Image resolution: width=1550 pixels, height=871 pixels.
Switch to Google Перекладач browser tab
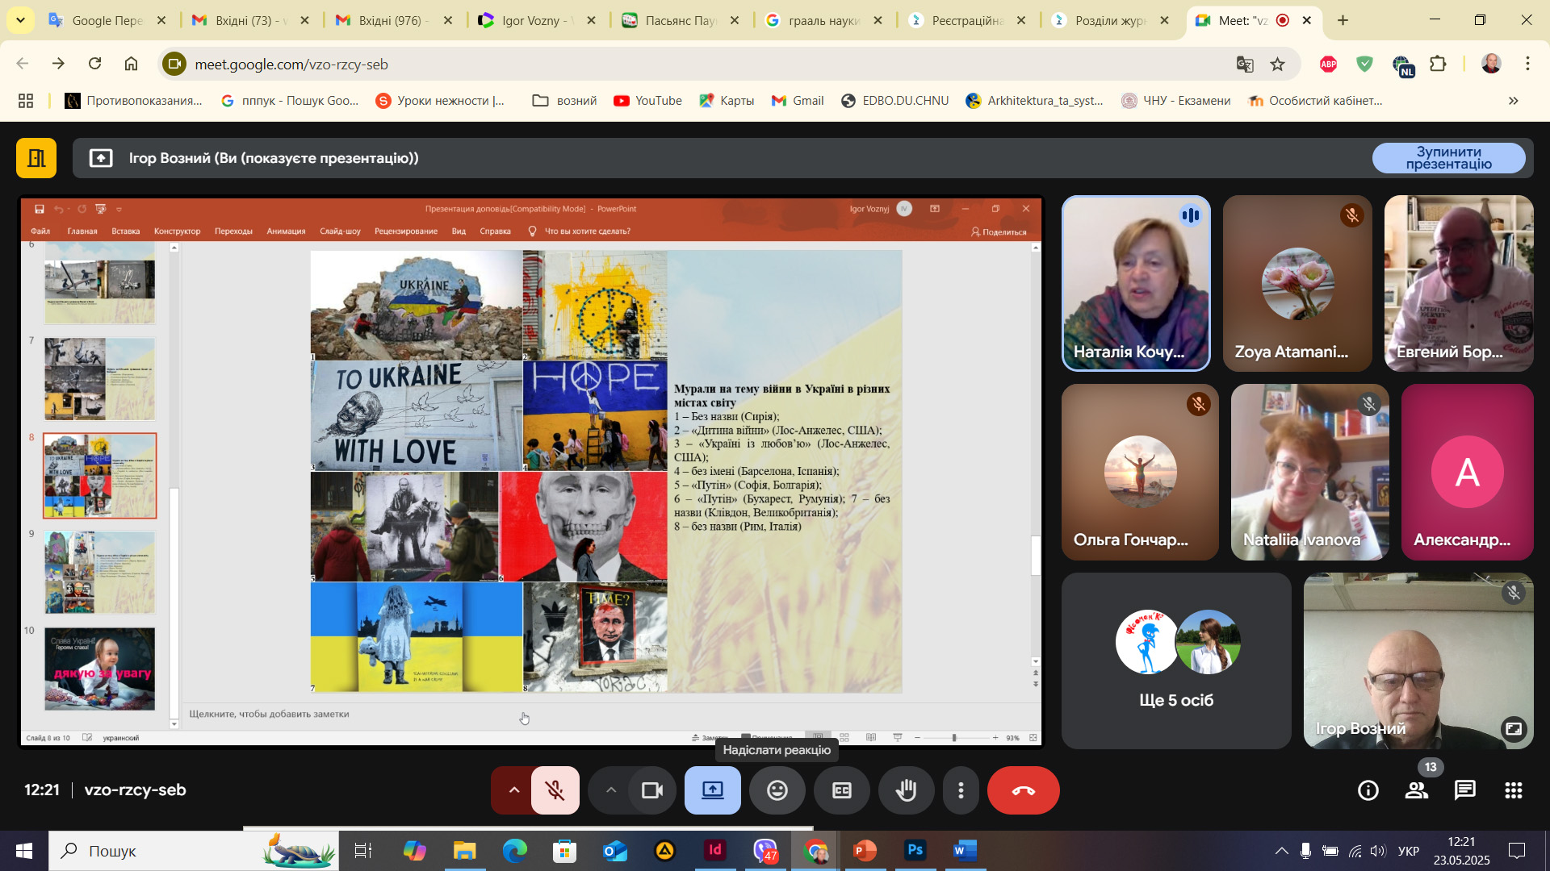tap(108, 20)
